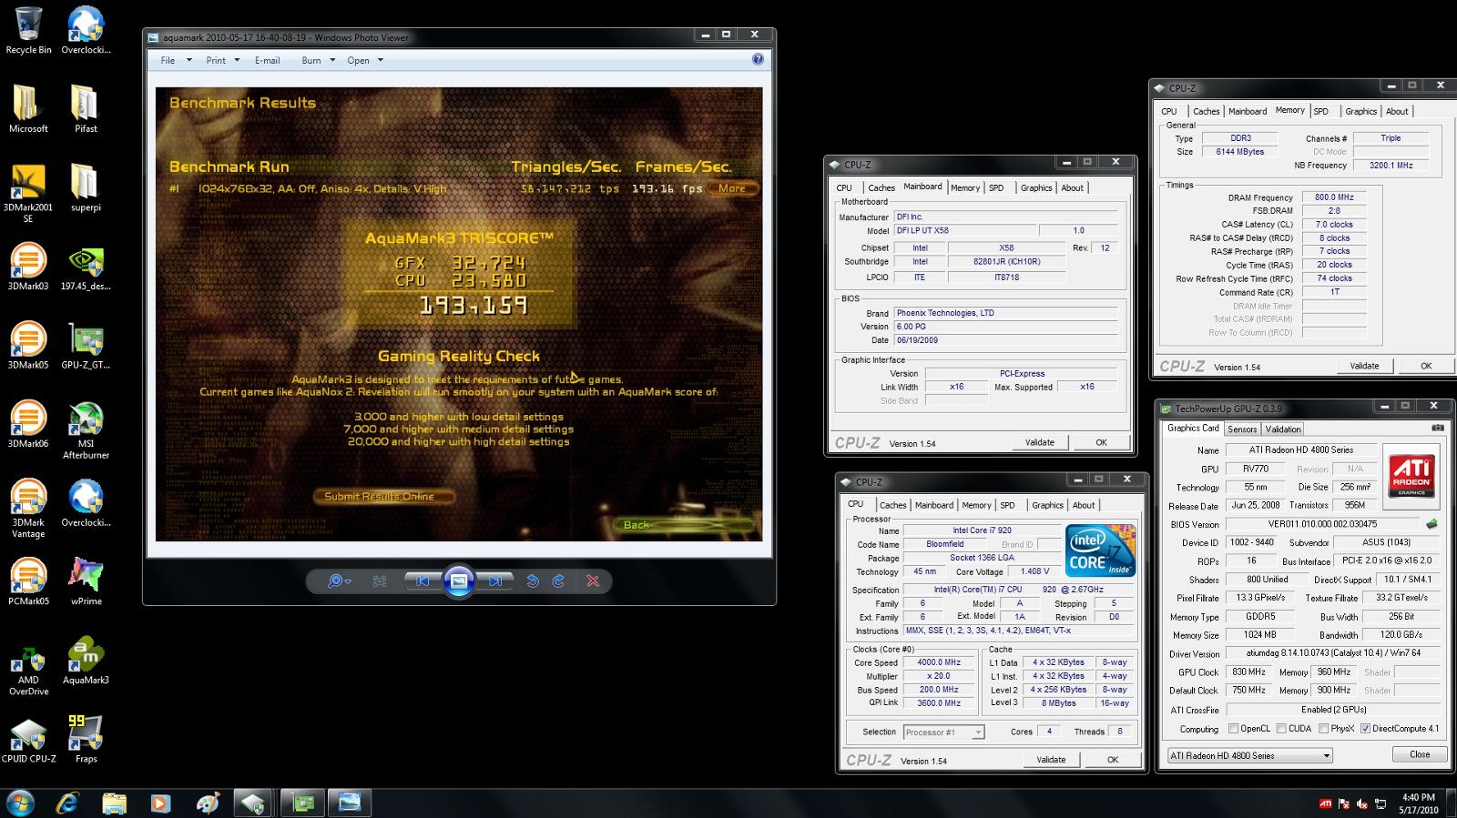
Task: Launch the PCMark05 desktop shortcut
Action: [28, 581]
